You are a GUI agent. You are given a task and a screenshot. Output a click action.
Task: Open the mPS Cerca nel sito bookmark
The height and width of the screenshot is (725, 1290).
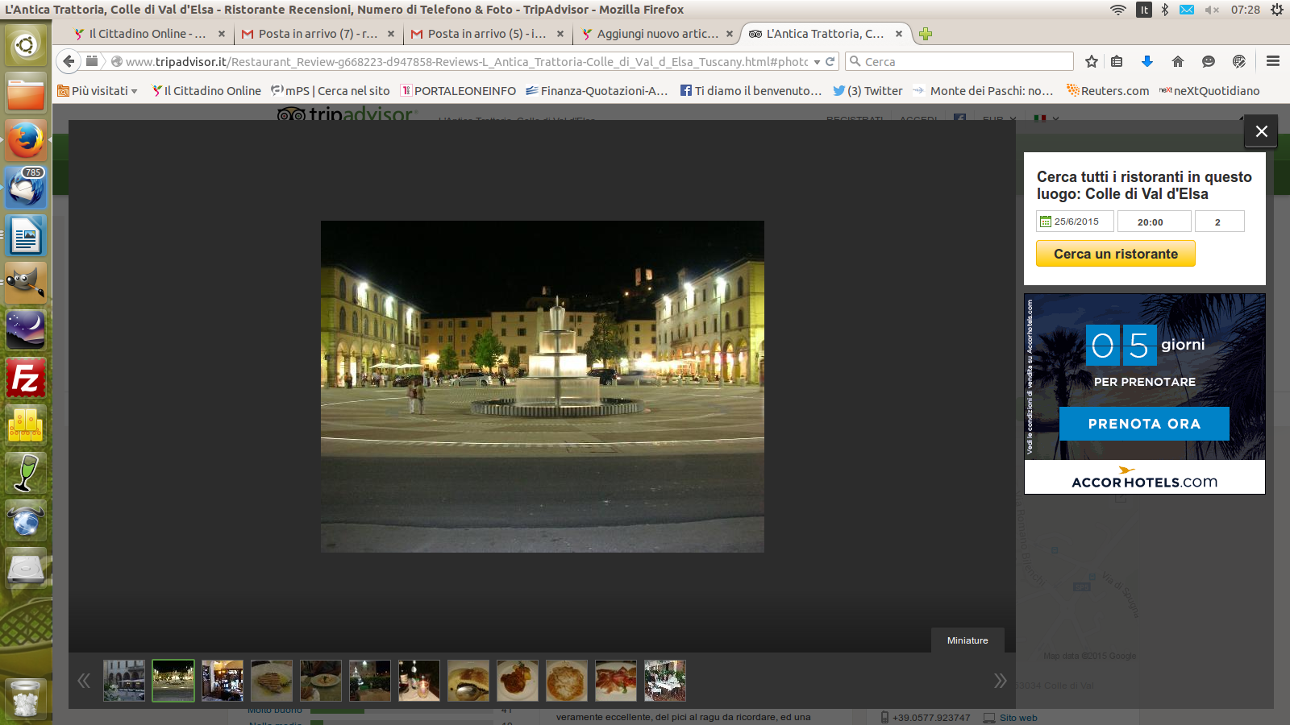pyautogui.click(x=331, y=91)
